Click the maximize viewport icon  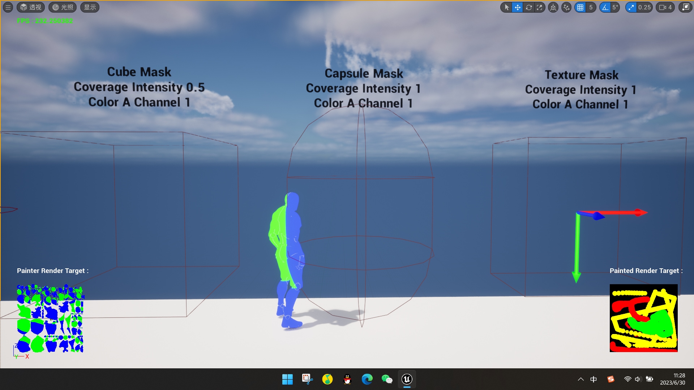pos(685,7)
